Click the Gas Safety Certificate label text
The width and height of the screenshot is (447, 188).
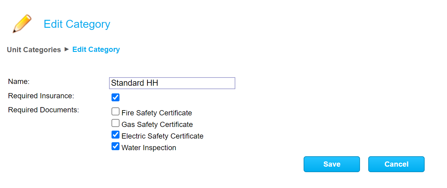tap(157, 125)
